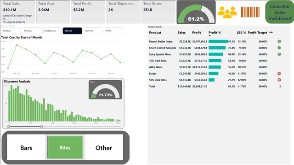294x165 pixels.
Task: Click the Total Cost 3.94M card
Action: click(53, 12)
